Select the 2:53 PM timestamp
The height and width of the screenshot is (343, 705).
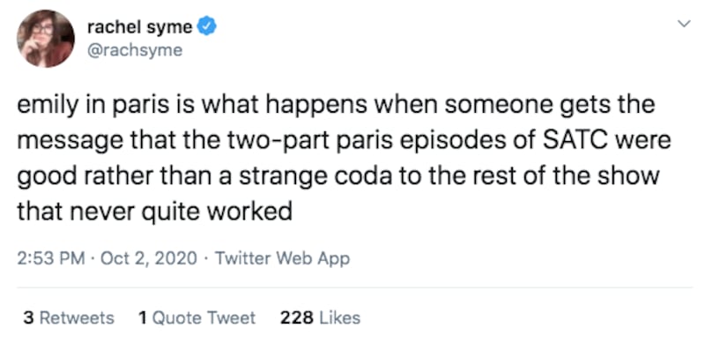pos(51,258)
